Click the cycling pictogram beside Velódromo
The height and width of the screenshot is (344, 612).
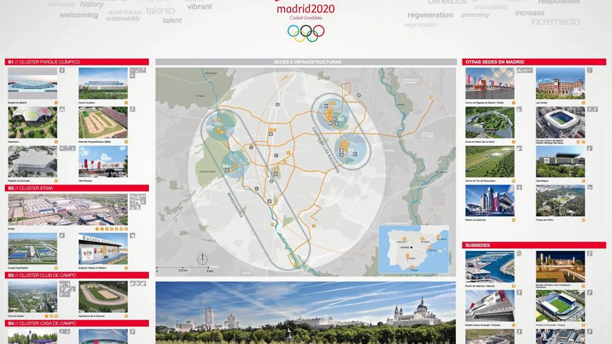click(62, 109)
